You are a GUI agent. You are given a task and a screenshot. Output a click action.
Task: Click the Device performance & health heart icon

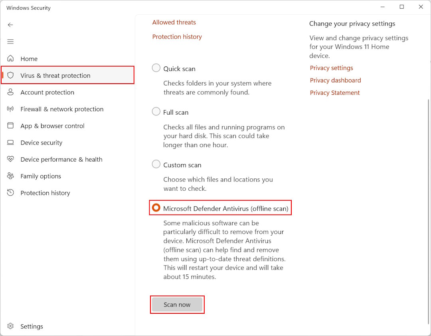[x=11, y=159]
